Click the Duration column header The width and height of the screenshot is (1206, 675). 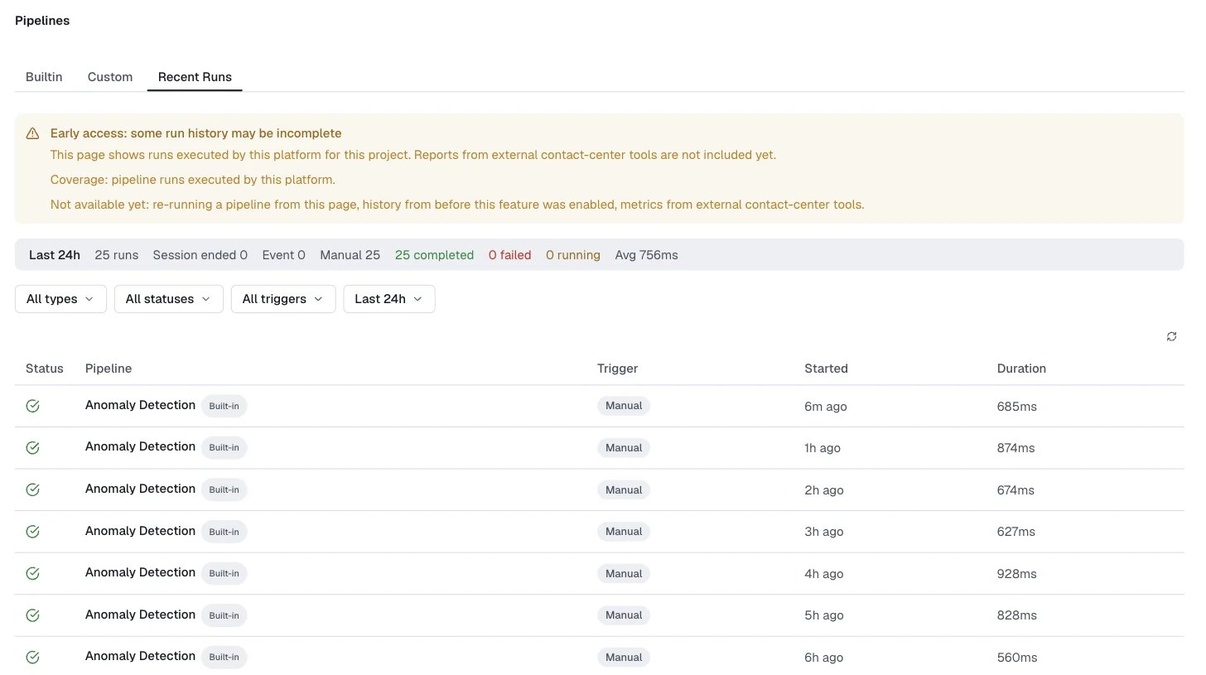[1021, 369]
